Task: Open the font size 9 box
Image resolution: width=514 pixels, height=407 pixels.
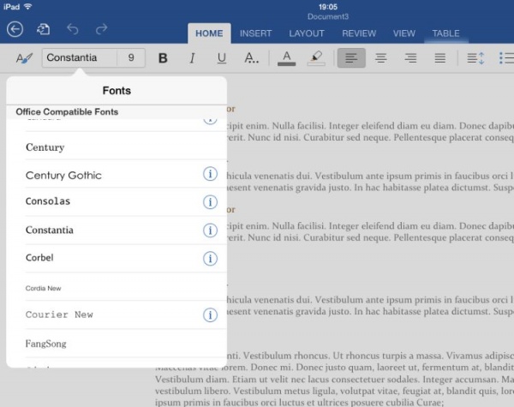Action: (x=131, y=57)
